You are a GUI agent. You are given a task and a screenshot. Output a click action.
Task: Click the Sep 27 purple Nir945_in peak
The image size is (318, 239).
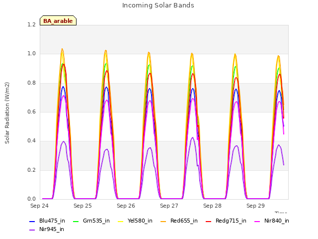point(192,138)
